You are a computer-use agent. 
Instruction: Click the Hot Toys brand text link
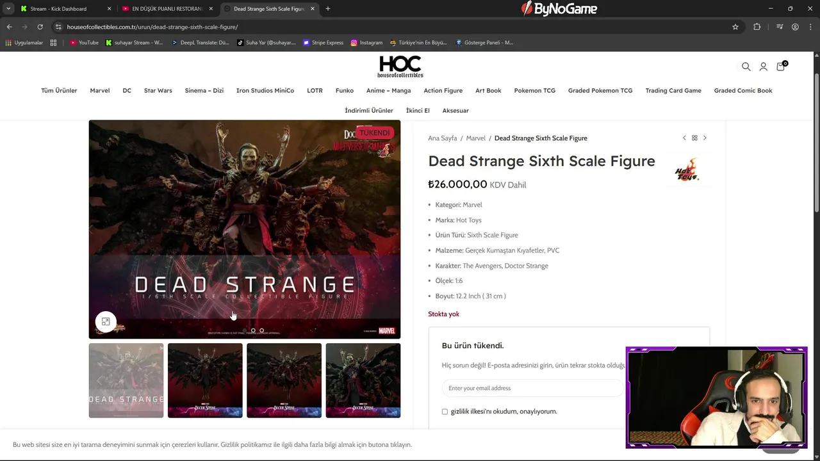[x=469, y=220]
